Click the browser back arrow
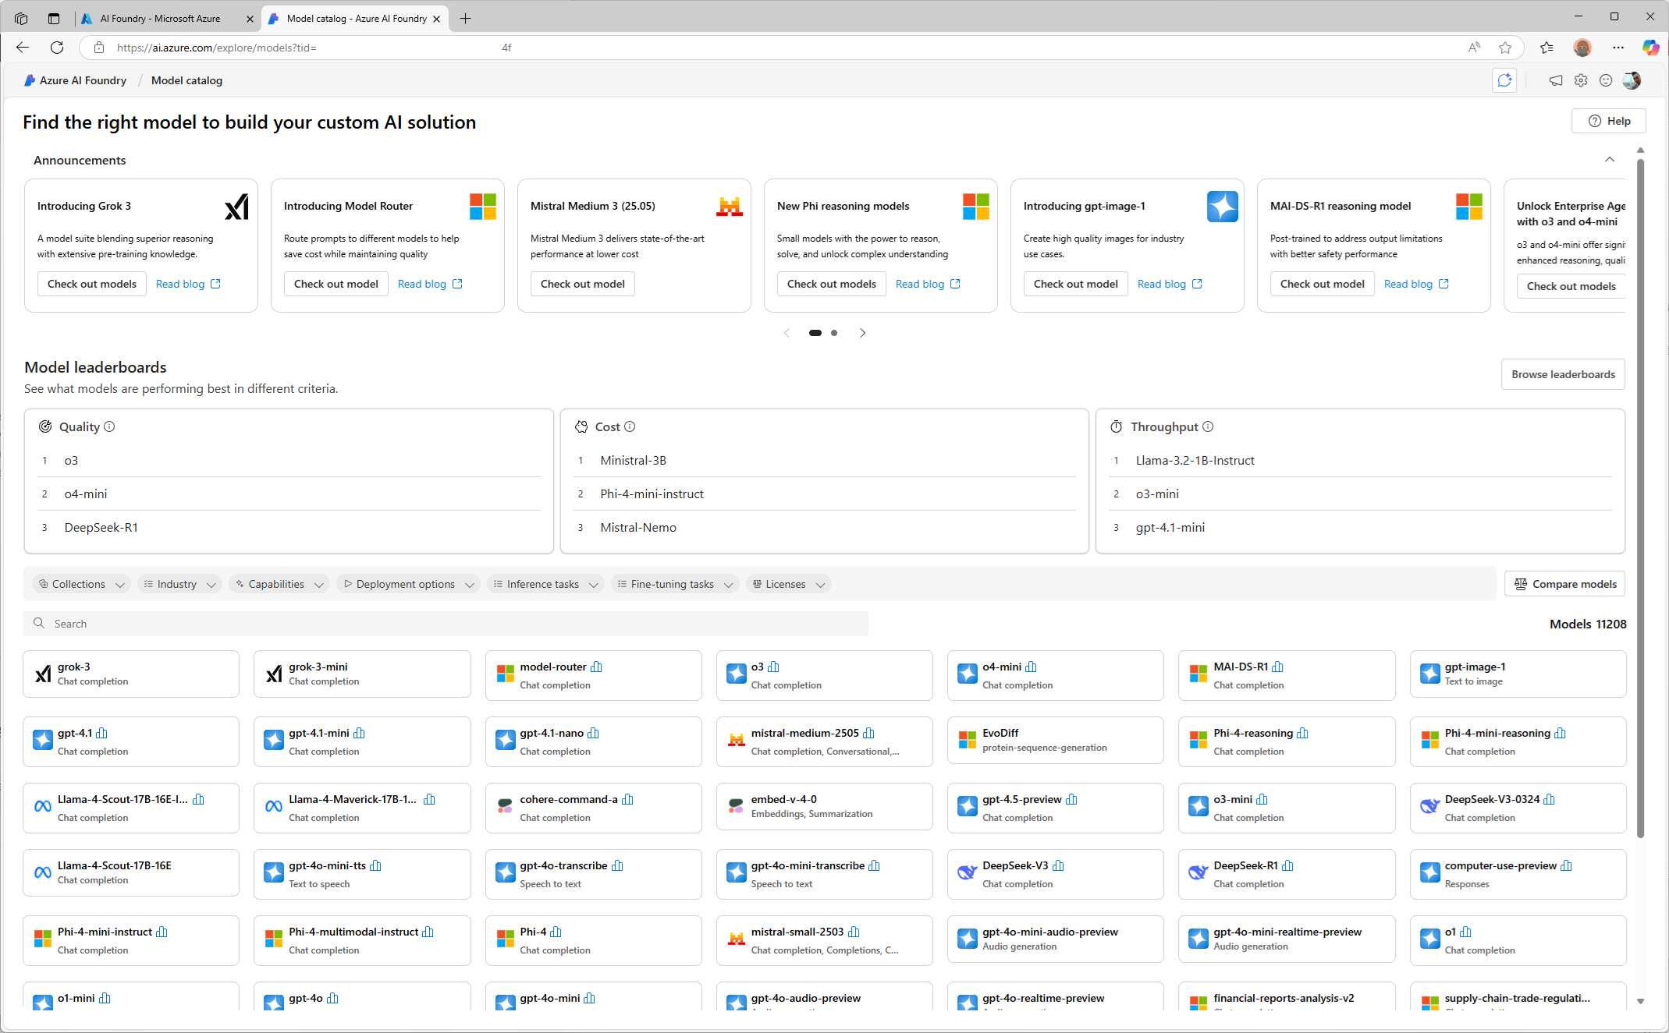This screenshot has width=1669, height=1033. tap(23, 48)
